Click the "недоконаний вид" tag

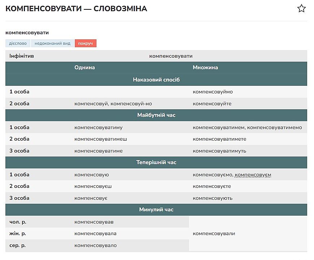tap(52, 43)
